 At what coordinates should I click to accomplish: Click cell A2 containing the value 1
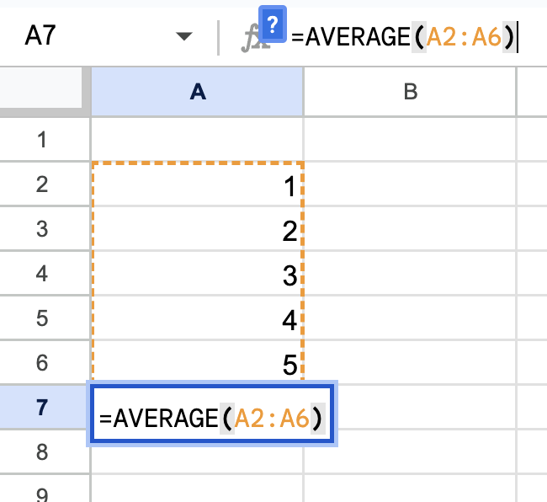pos(197,185)
